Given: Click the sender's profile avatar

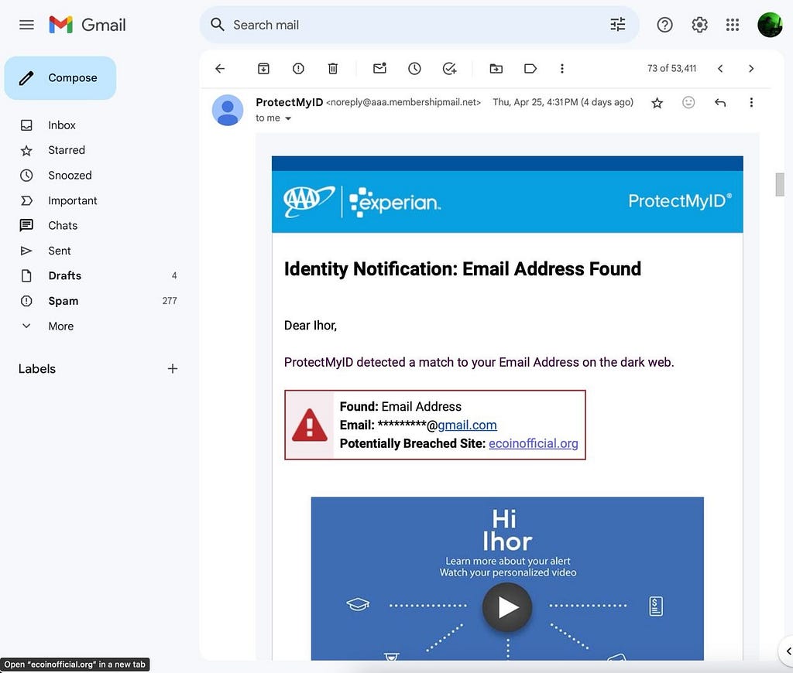Looking at the screenshot, I should point(228,110).
